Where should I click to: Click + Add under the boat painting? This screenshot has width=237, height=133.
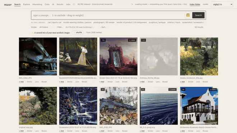61,82
